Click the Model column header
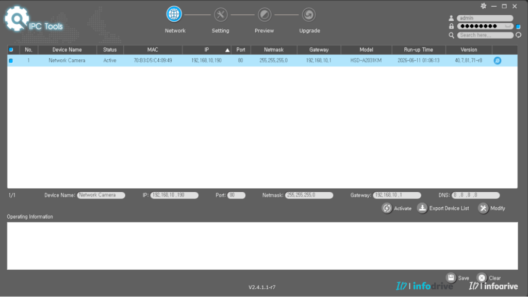This screenshot has width=528, height=297. pyautogui.click(x=366, y=50)
